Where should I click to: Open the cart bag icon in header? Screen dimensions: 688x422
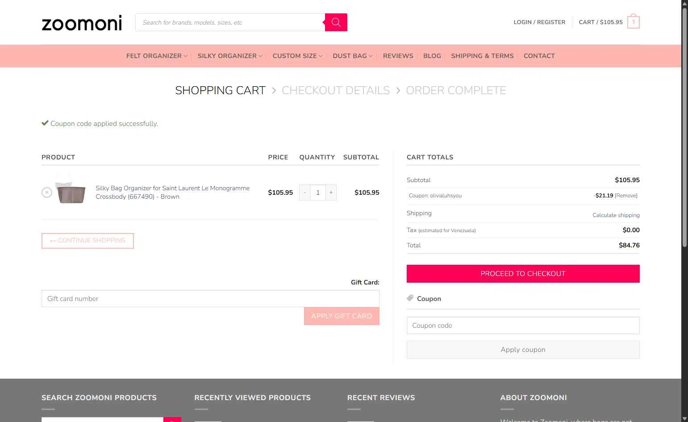(633, 22)
